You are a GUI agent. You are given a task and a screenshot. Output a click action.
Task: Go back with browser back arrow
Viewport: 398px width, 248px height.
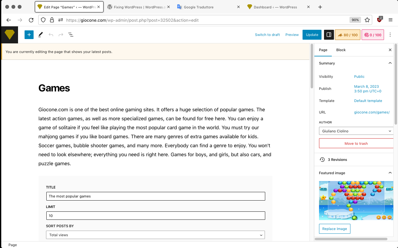click(x=9, y=20)
